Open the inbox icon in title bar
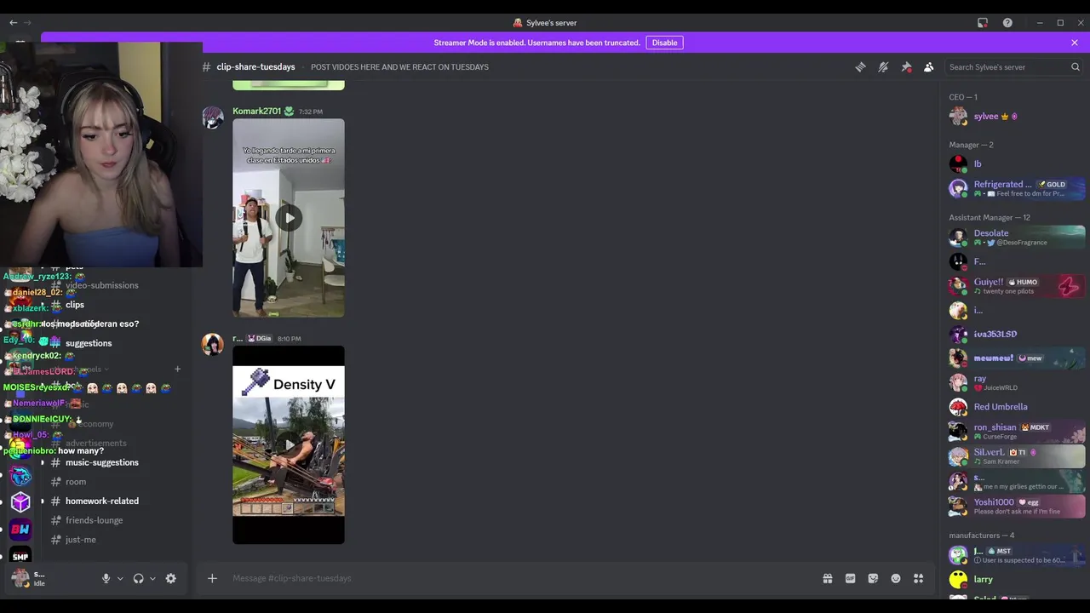The height and width of the screenshot is (613, 1090). 983,23
